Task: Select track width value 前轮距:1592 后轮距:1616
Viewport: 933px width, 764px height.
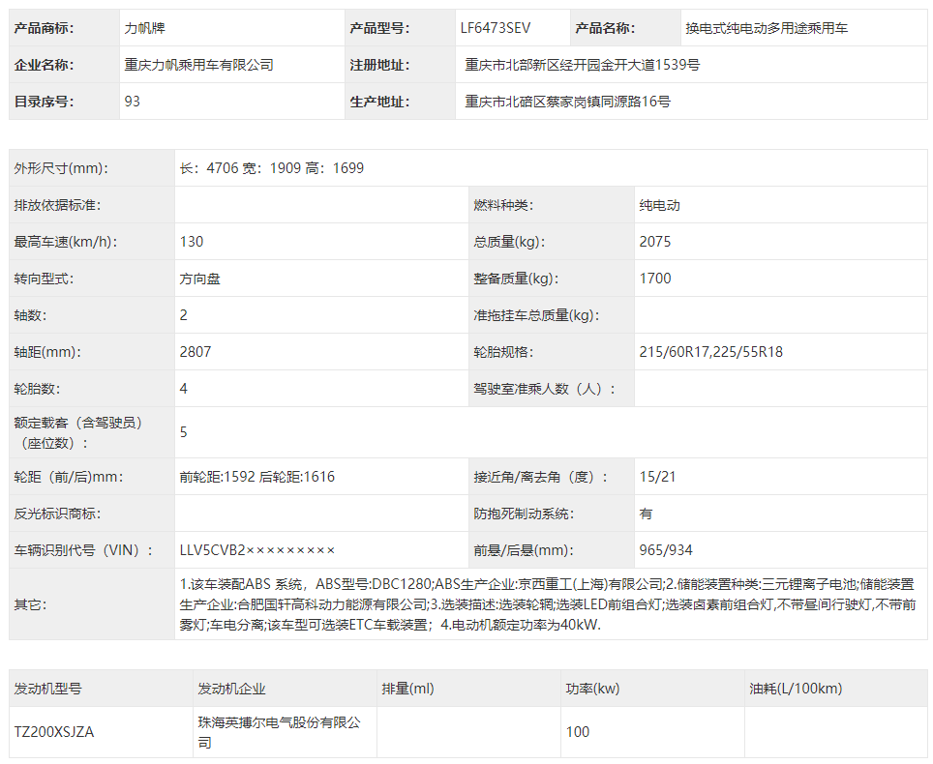Action: [x=257, y=477]
